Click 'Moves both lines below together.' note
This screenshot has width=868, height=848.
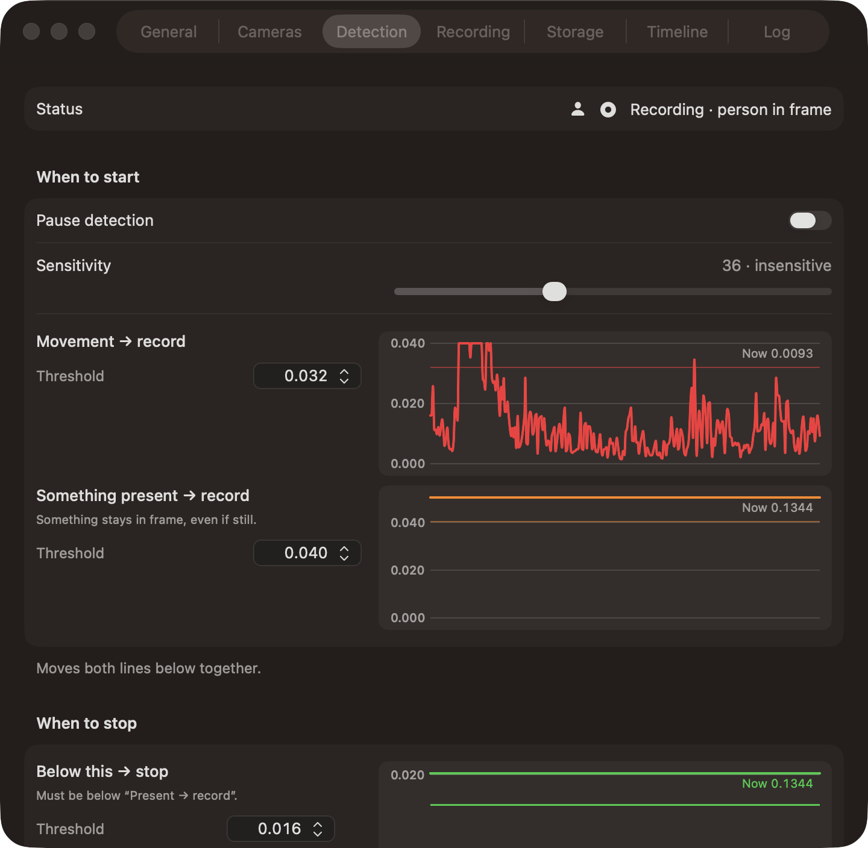tap(148, 669)
